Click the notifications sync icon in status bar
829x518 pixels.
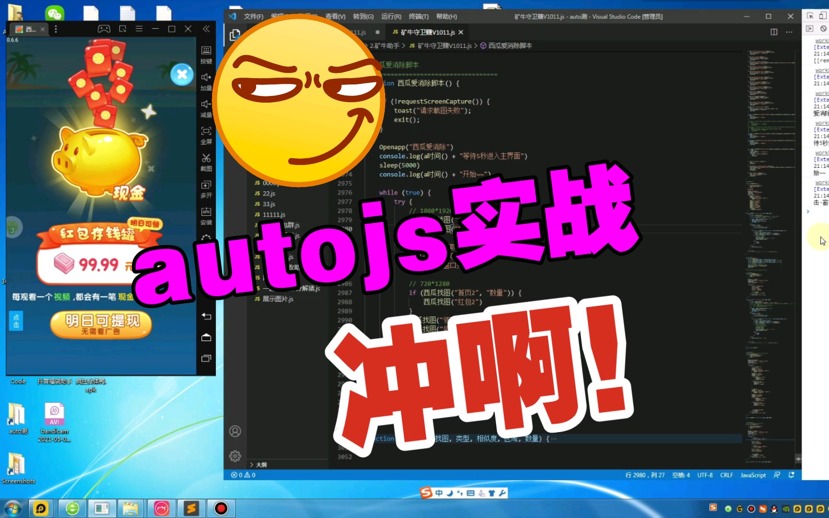(792, 475)
